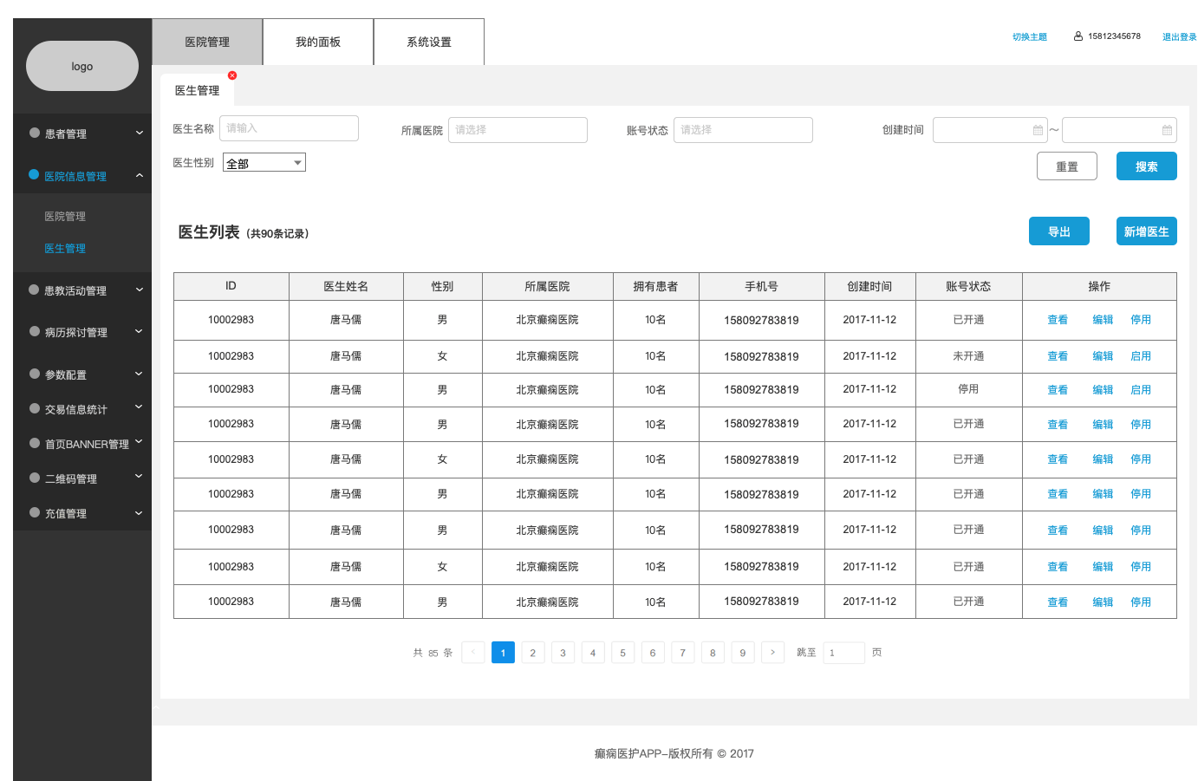Click the 导出 export button
1198x781 pixels.
[x=1059, y=231]
